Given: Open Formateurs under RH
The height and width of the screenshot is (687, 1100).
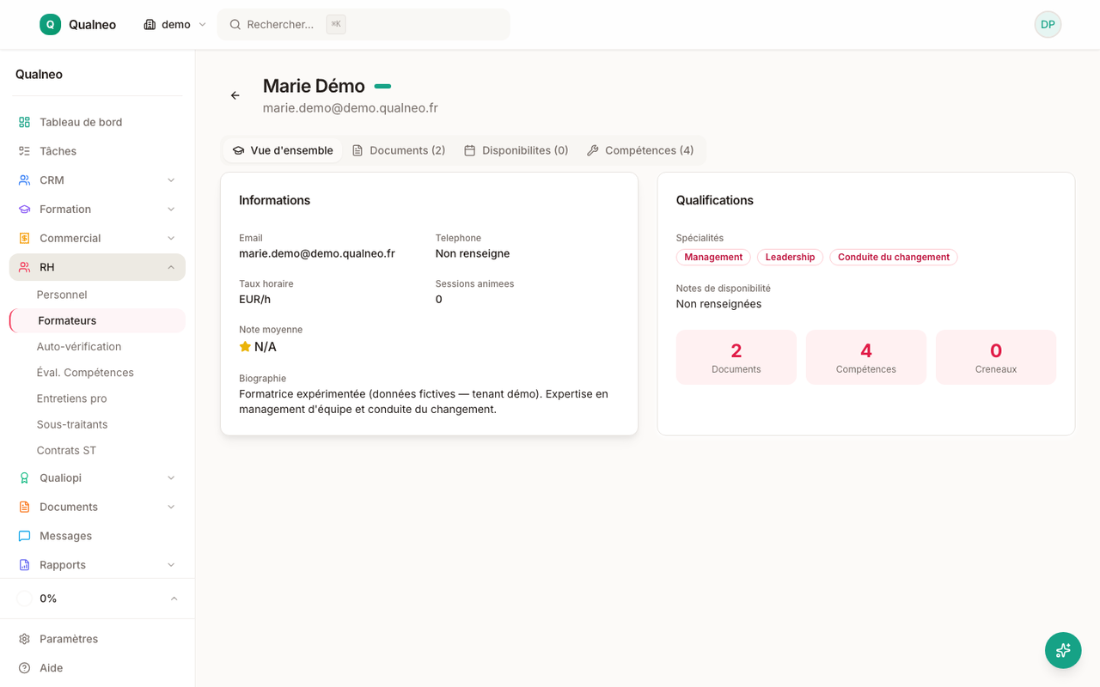Looking at the screenshot, I should tap(97, 320).
